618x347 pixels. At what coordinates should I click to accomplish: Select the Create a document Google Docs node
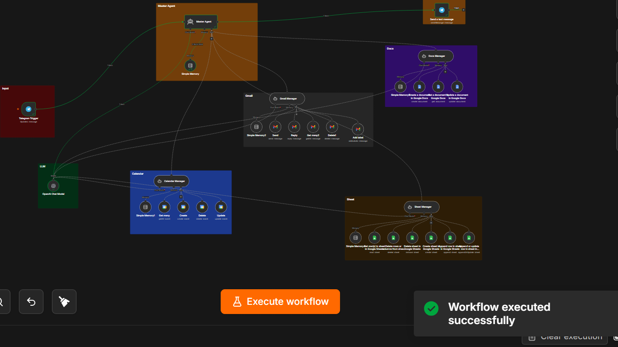point(419,87)
